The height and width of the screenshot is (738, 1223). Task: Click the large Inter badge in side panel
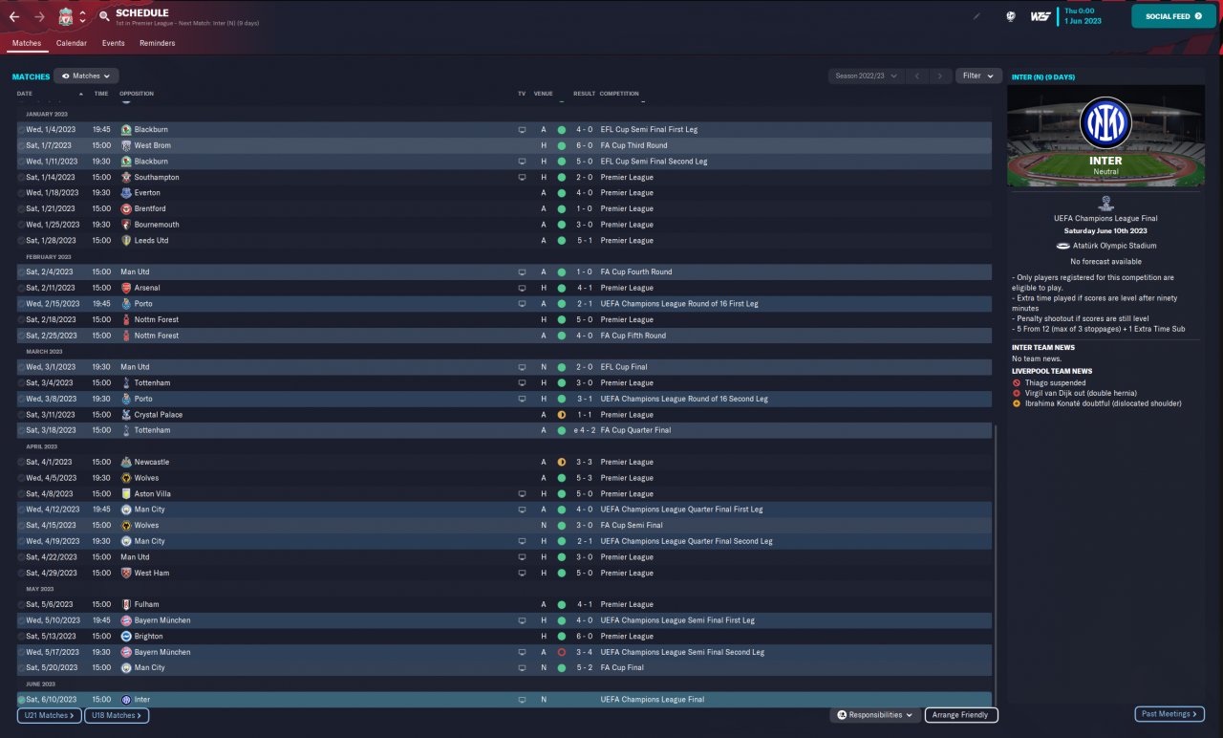click(1105, 122)
